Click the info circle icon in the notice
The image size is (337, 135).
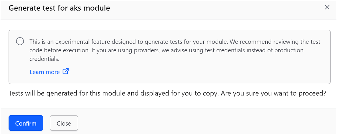pos(20,41)
